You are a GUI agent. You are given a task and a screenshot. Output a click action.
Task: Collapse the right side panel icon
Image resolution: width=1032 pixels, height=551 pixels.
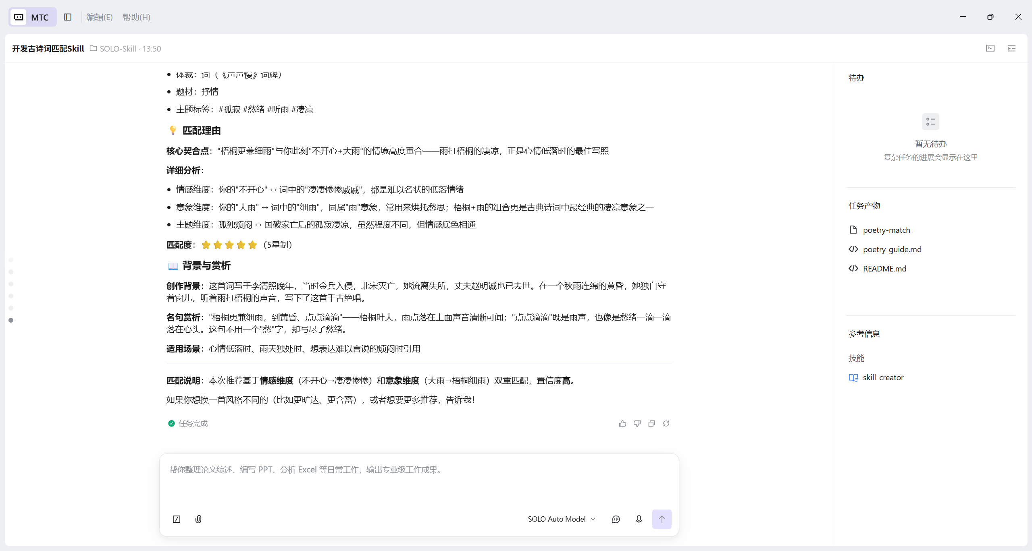[x=1012, y=48]
